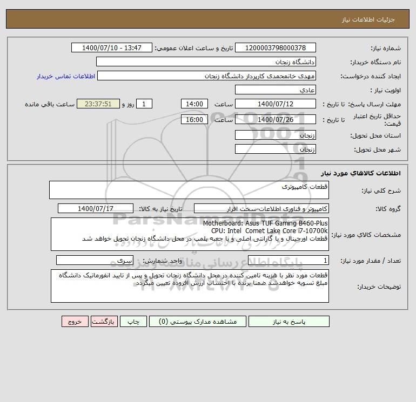Click label استان محل تحویل
This screenshot has height=402, width=416.
pyautogui.click(x=375, y=135)
